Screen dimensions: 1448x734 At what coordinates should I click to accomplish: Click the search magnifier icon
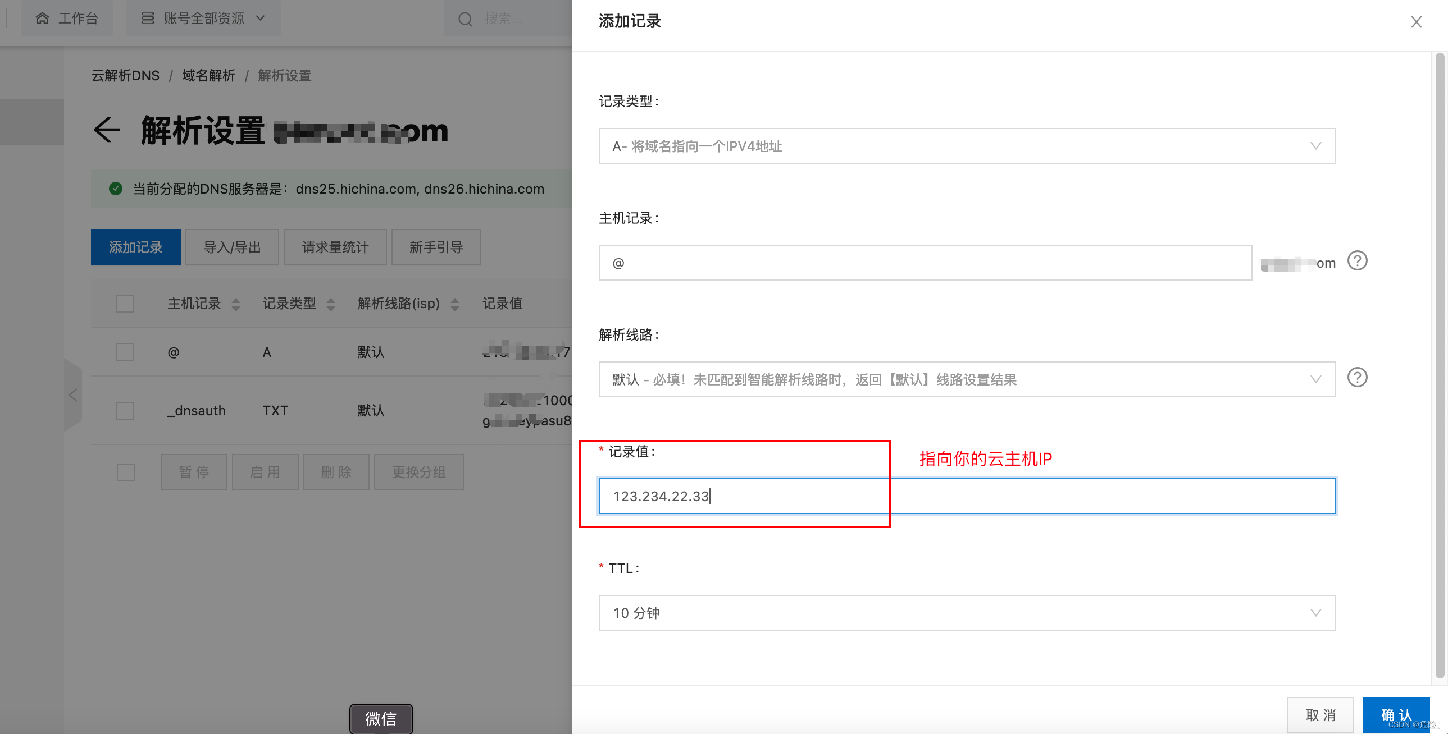[465, 19]
